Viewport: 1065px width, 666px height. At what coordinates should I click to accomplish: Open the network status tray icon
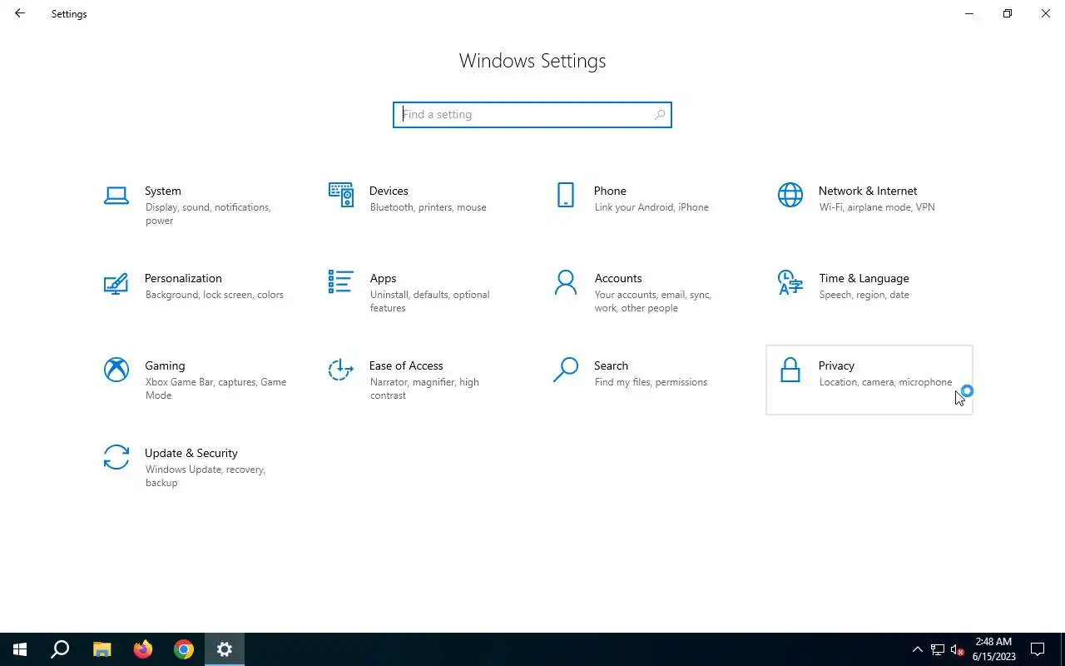click(x=938, y=649)
